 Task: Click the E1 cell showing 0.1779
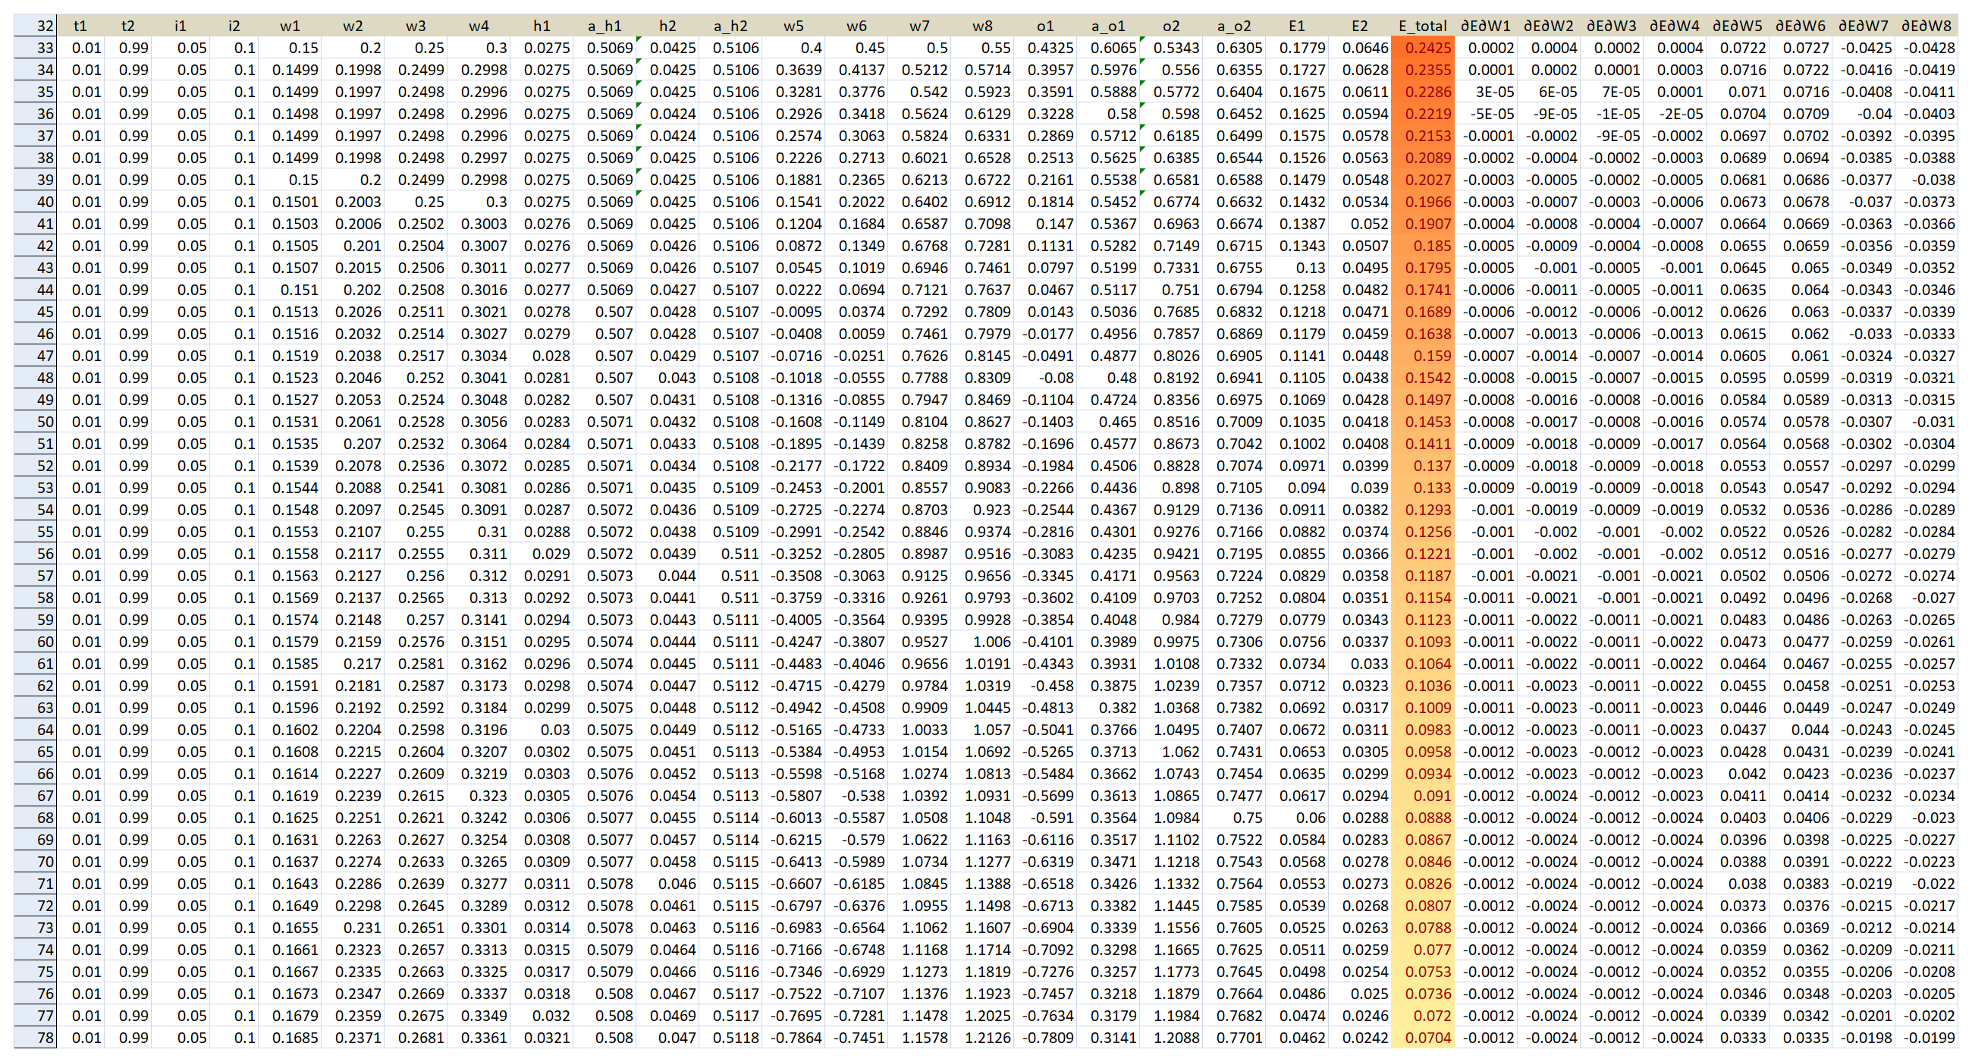[x=1297, y=48]
